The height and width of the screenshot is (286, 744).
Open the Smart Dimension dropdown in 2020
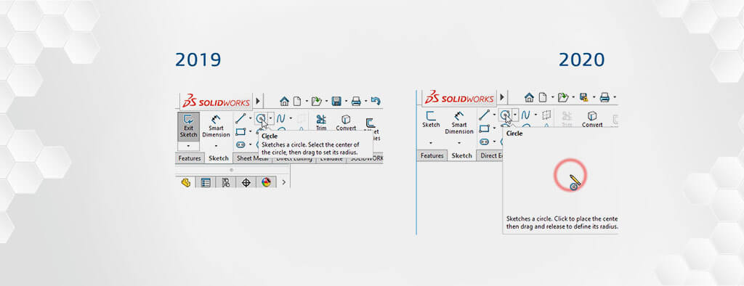coord(459,142)
